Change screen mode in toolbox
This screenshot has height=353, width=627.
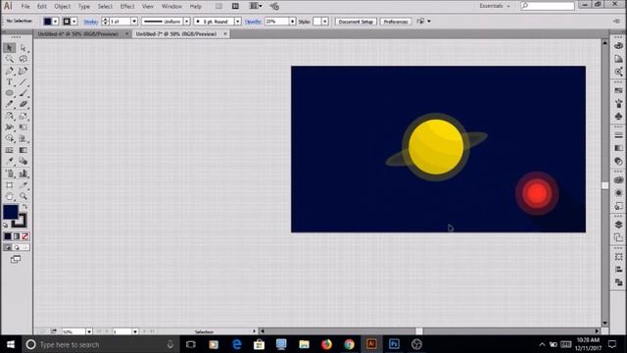[16, 259]
